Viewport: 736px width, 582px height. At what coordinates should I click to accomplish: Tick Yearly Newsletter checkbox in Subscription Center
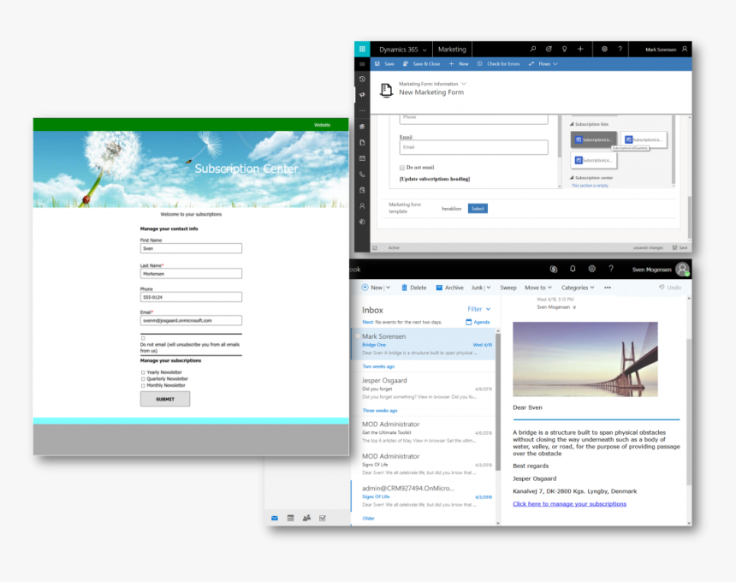143,372
